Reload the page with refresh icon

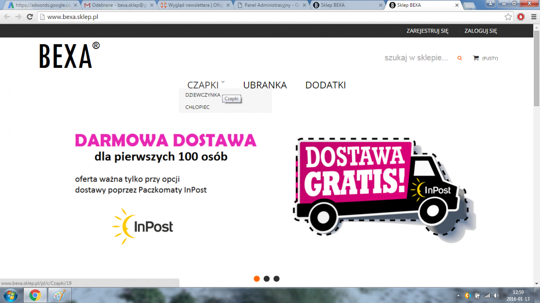[30, 17]
